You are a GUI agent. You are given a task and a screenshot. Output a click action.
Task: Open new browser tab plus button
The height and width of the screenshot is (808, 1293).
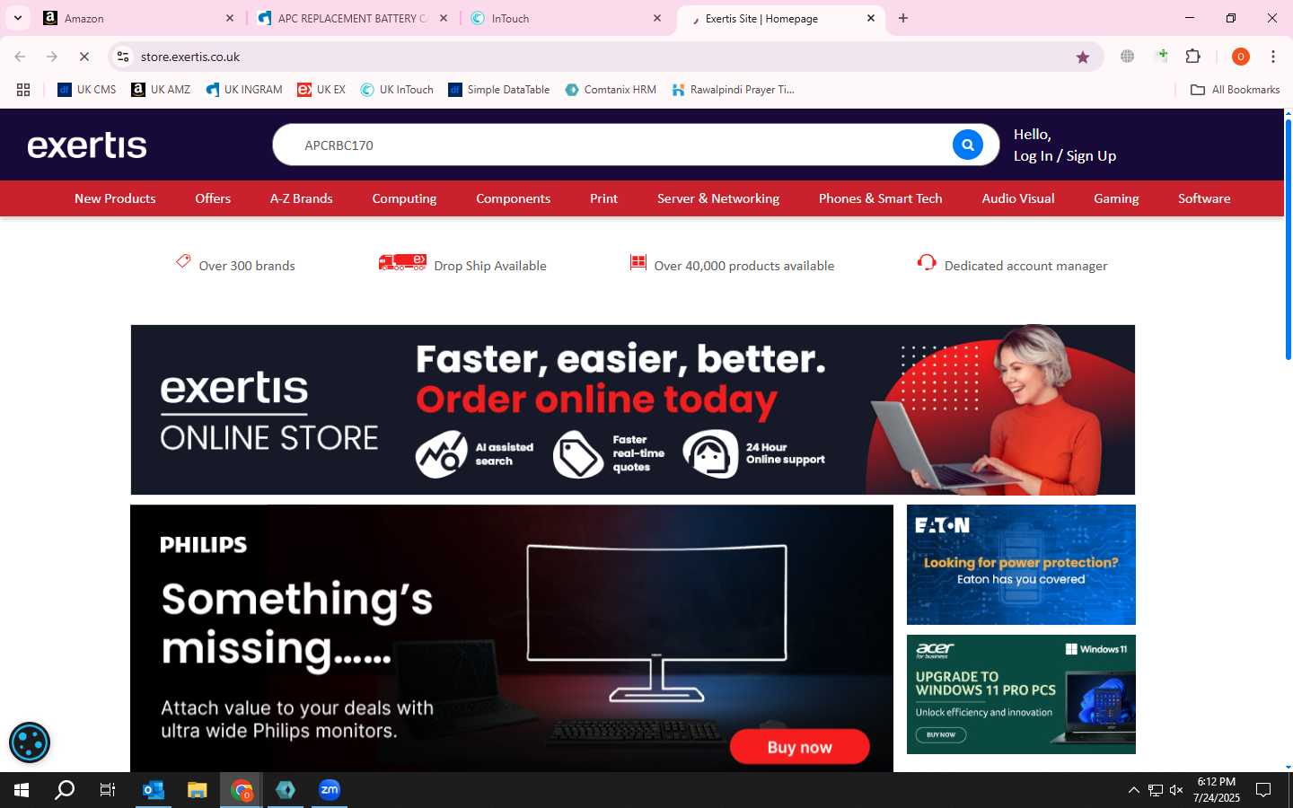[903, 18]
